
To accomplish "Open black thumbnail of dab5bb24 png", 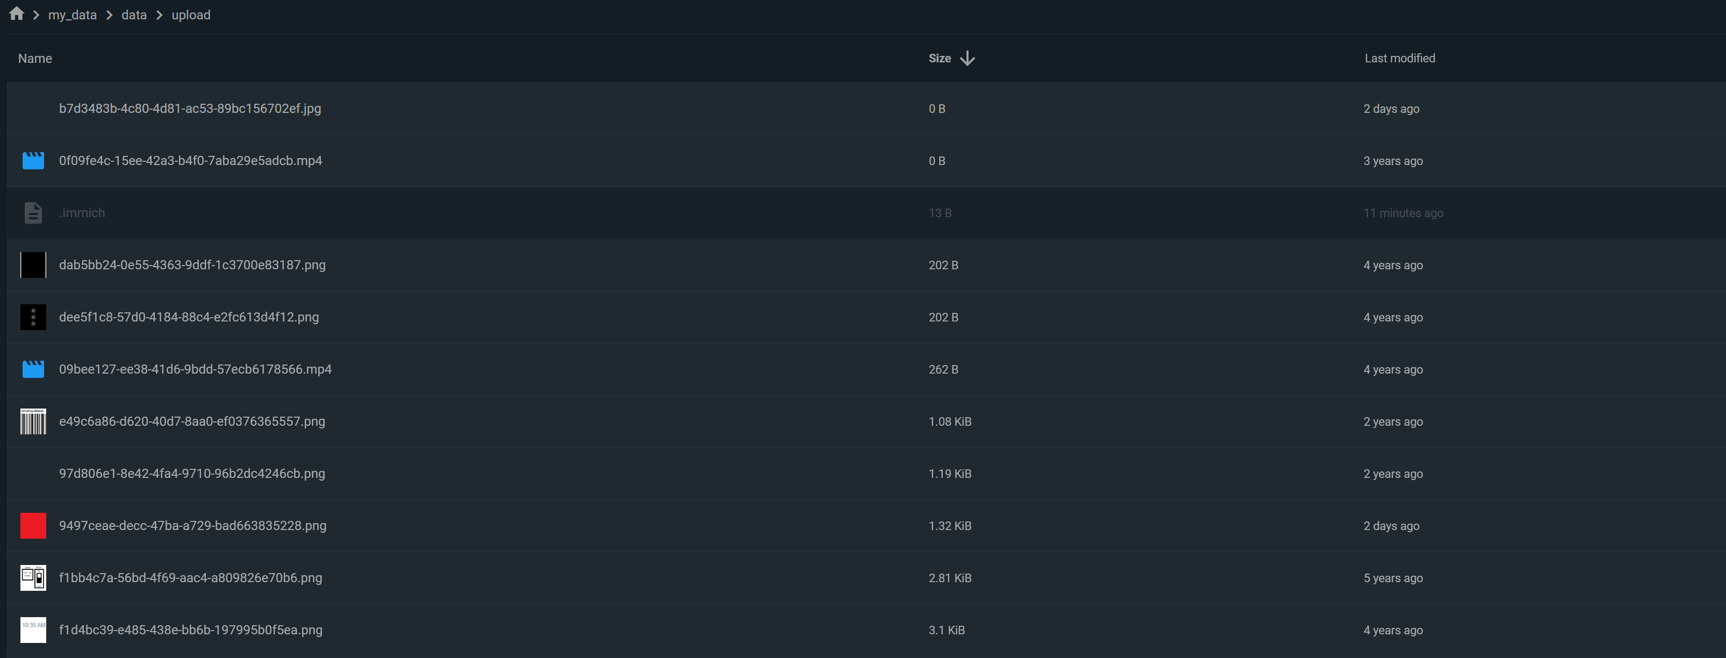I will (33, 266).
